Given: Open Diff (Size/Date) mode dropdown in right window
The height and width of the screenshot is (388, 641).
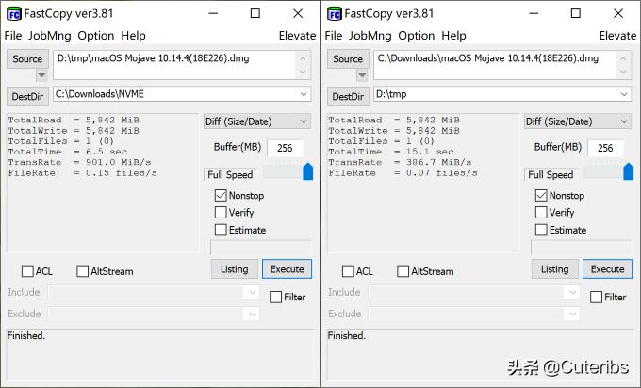Looking at the screenshot, I should pos(623,121).
